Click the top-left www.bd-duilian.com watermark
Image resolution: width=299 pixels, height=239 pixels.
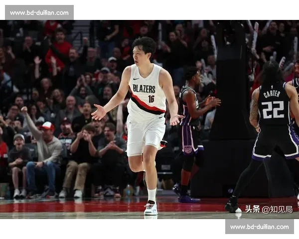click(x=39, y=12)
